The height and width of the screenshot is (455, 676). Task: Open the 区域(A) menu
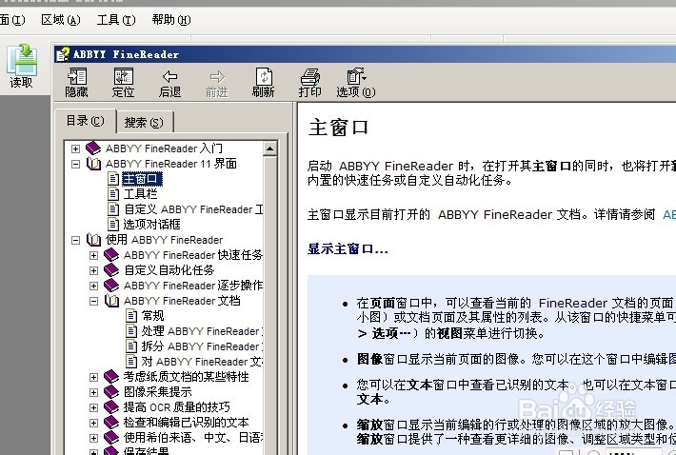61,20
